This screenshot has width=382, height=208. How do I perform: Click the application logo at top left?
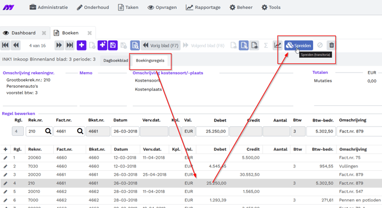click(8, 8)
